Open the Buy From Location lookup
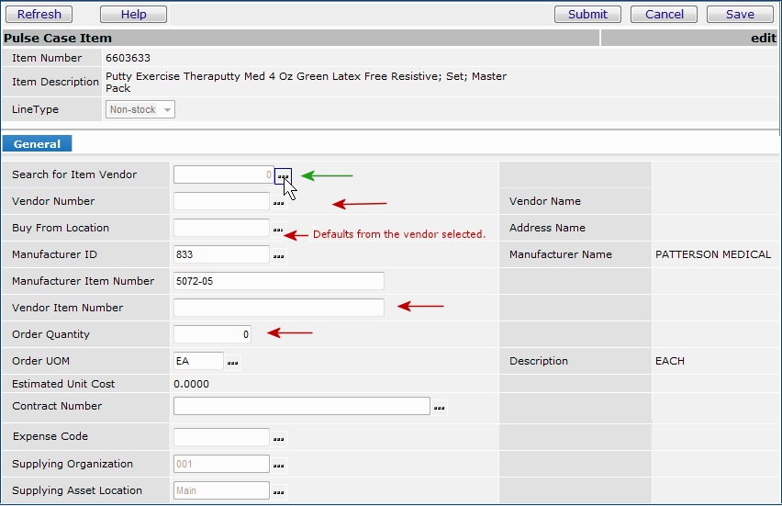 (278, 229)
